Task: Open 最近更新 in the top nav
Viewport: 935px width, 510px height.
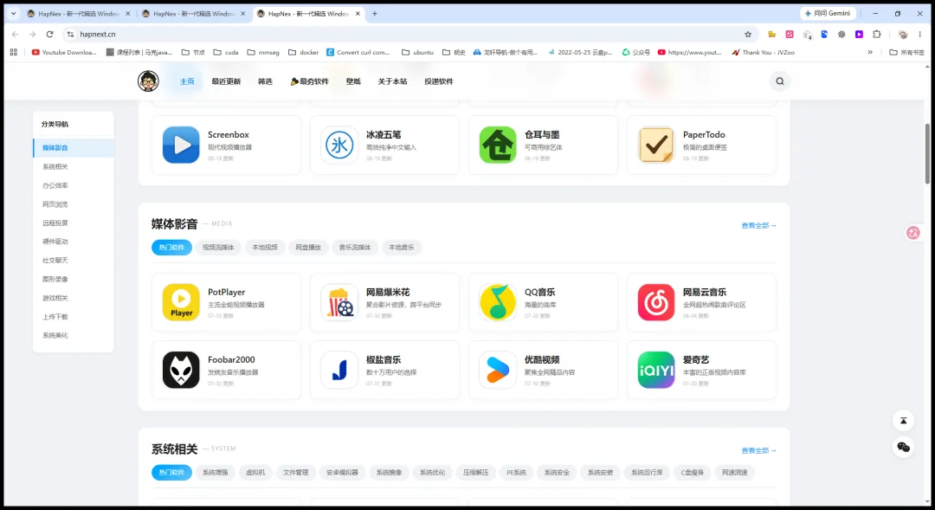Action: tap(226, 81)
